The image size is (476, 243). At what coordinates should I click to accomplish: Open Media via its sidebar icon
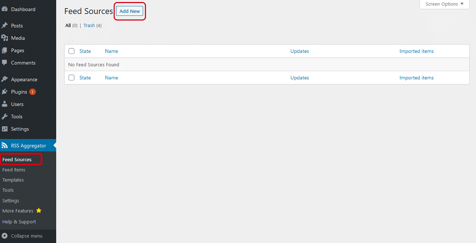[5, 38]
